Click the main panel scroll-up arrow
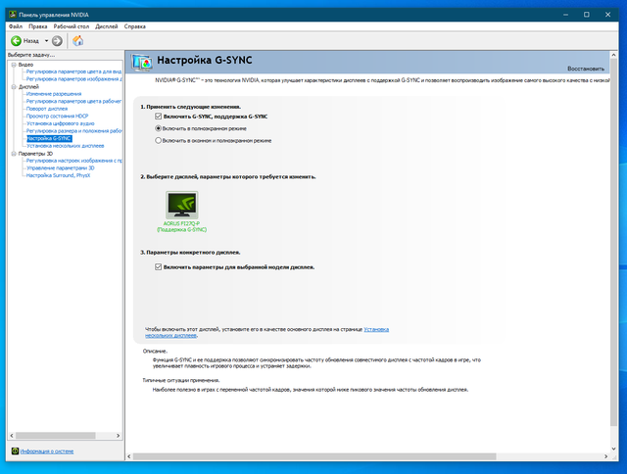Viewport: 627px width, 474px height. 614,55
